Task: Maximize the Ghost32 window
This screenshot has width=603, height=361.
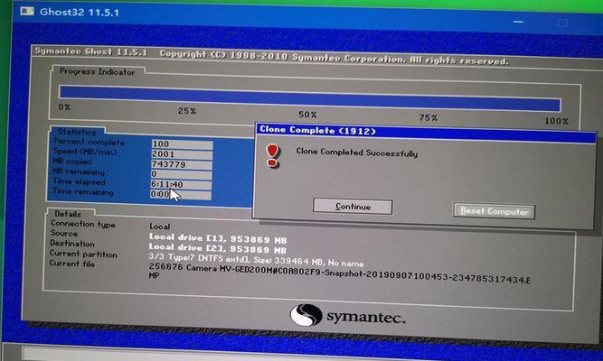Action: [562, 23]
